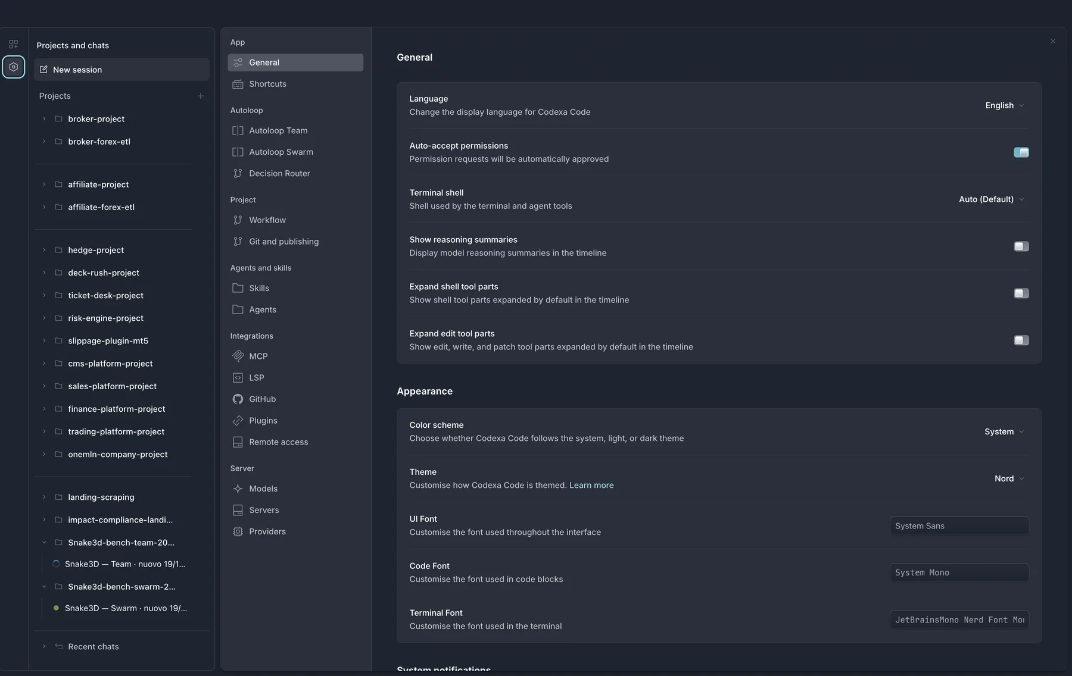Click the LSP code icon
This screenshot has height=676, width=1072.
238,377
